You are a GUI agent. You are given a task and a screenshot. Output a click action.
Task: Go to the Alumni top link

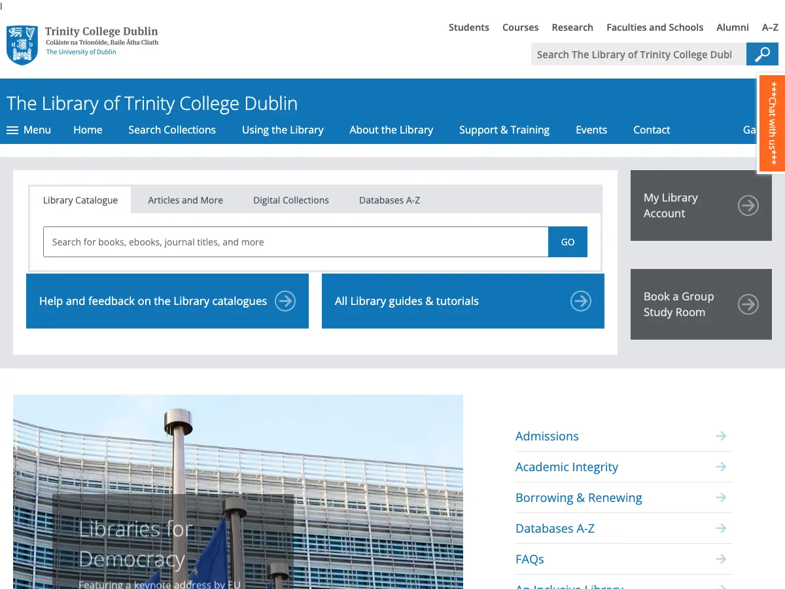[733, 27]
